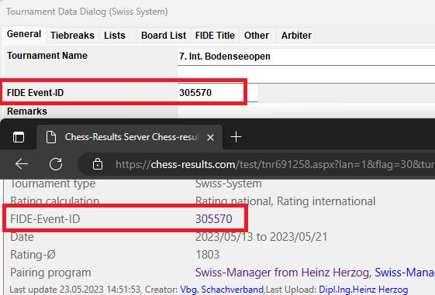Click the Tournament type label

(53, 184)
